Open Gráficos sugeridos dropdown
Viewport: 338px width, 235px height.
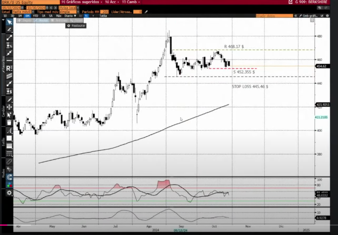click(82, 2)
